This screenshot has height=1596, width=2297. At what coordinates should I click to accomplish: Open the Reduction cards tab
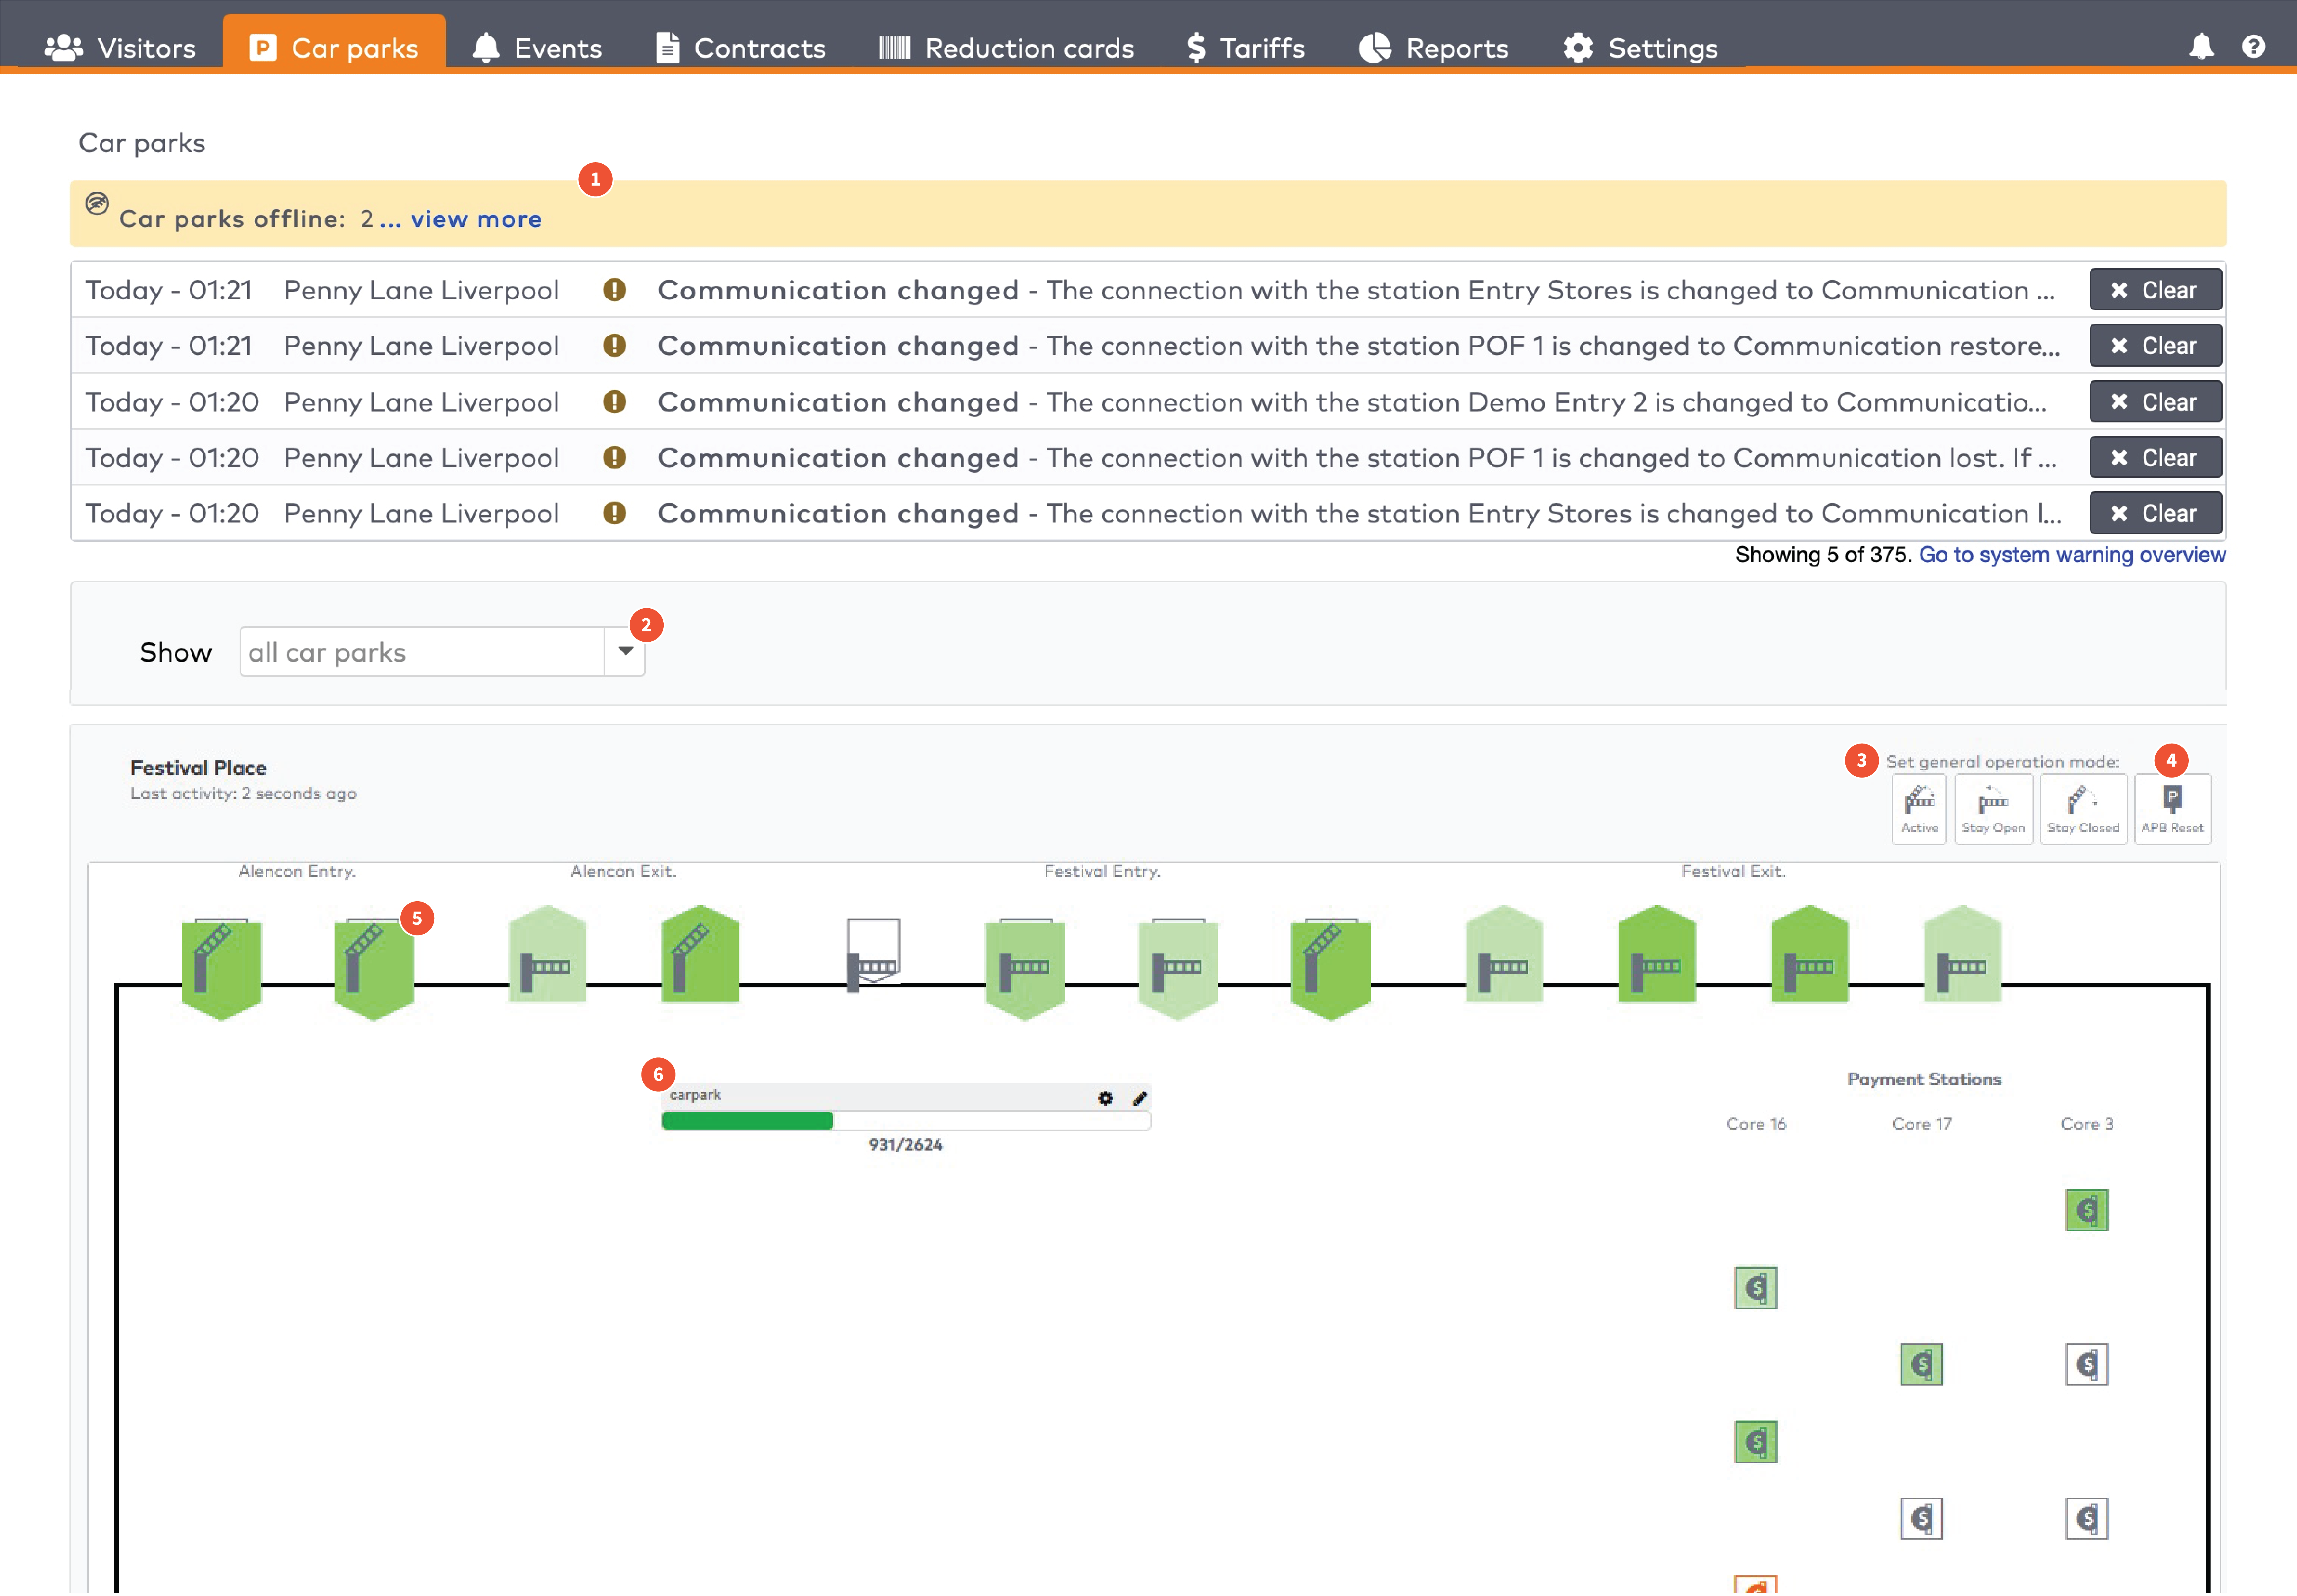1006,48
